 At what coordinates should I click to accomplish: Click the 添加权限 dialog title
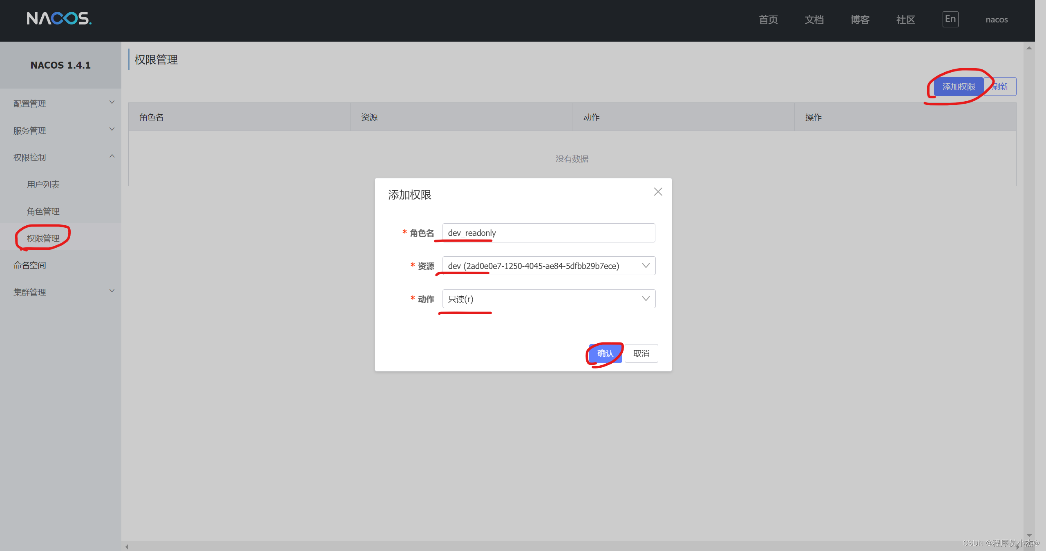[410, 195]
